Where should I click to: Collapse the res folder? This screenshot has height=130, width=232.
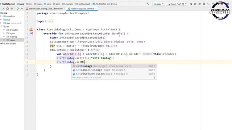[1, 26]
